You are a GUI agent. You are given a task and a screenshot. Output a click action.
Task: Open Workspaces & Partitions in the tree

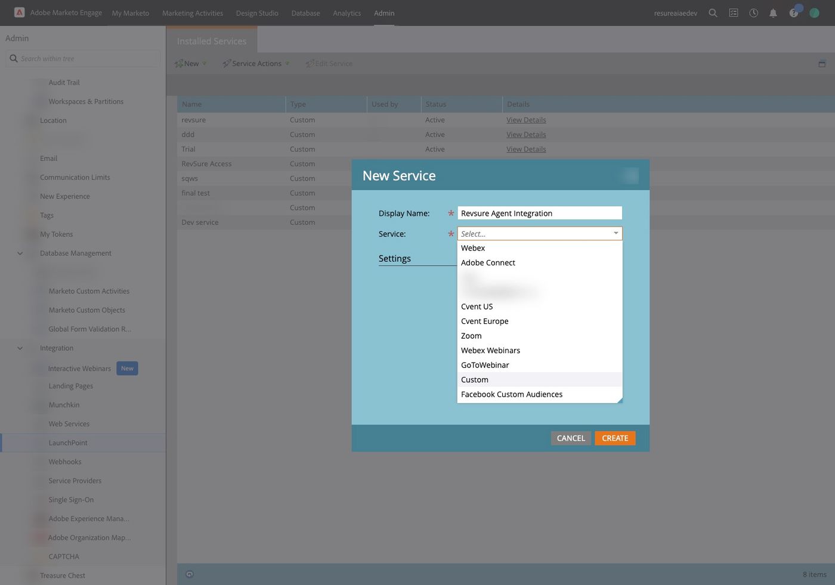[86, 101]
